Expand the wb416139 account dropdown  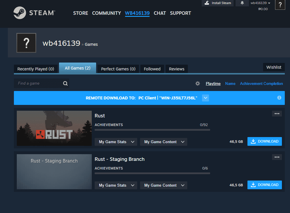coord(260,3)
